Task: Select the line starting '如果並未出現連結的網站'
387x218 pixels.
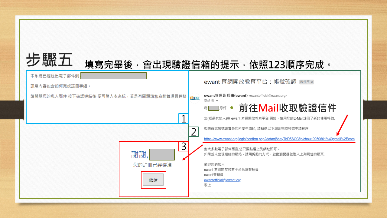Action: (264, 154)
